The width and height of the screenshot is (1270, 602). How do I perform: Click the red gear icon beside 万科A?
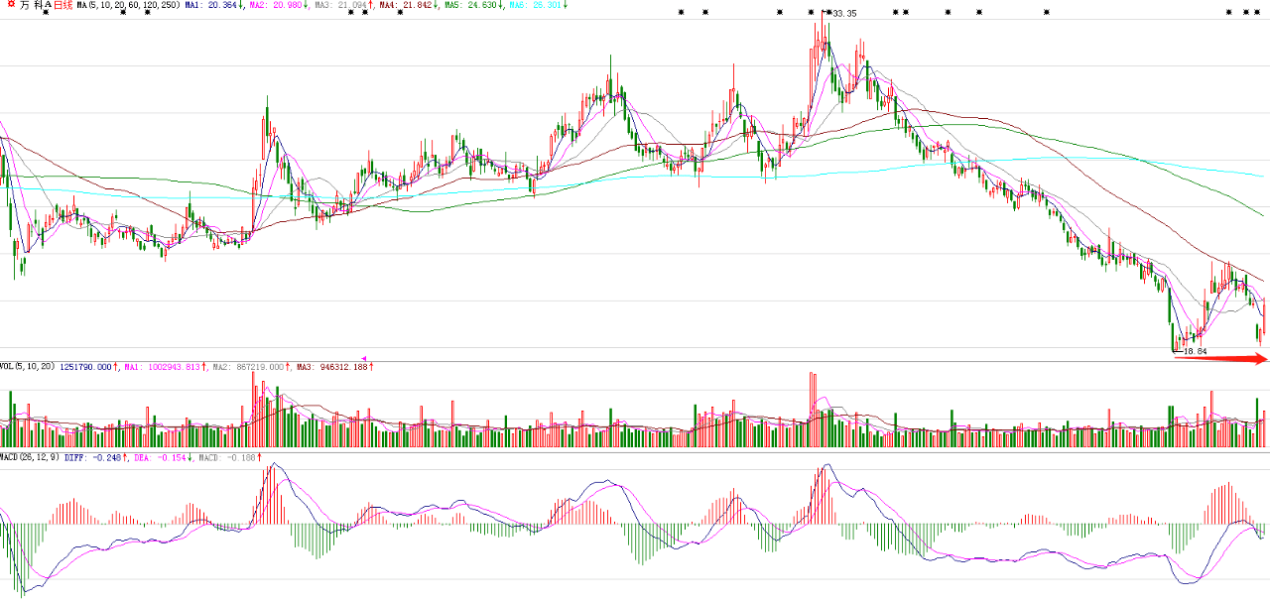tap(10, 5)
